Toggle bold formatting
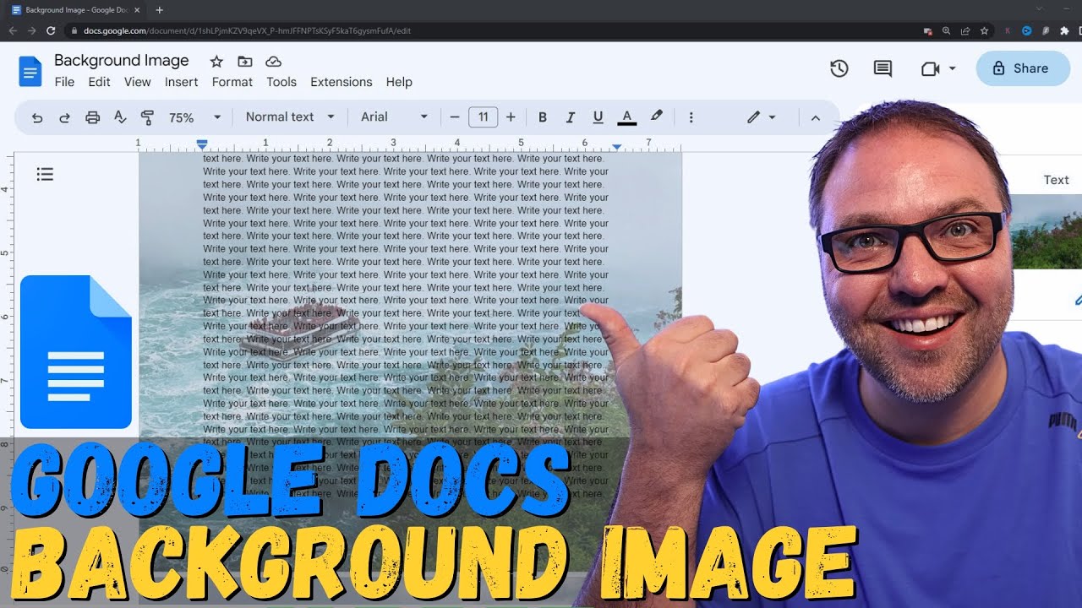 (543, 117)
